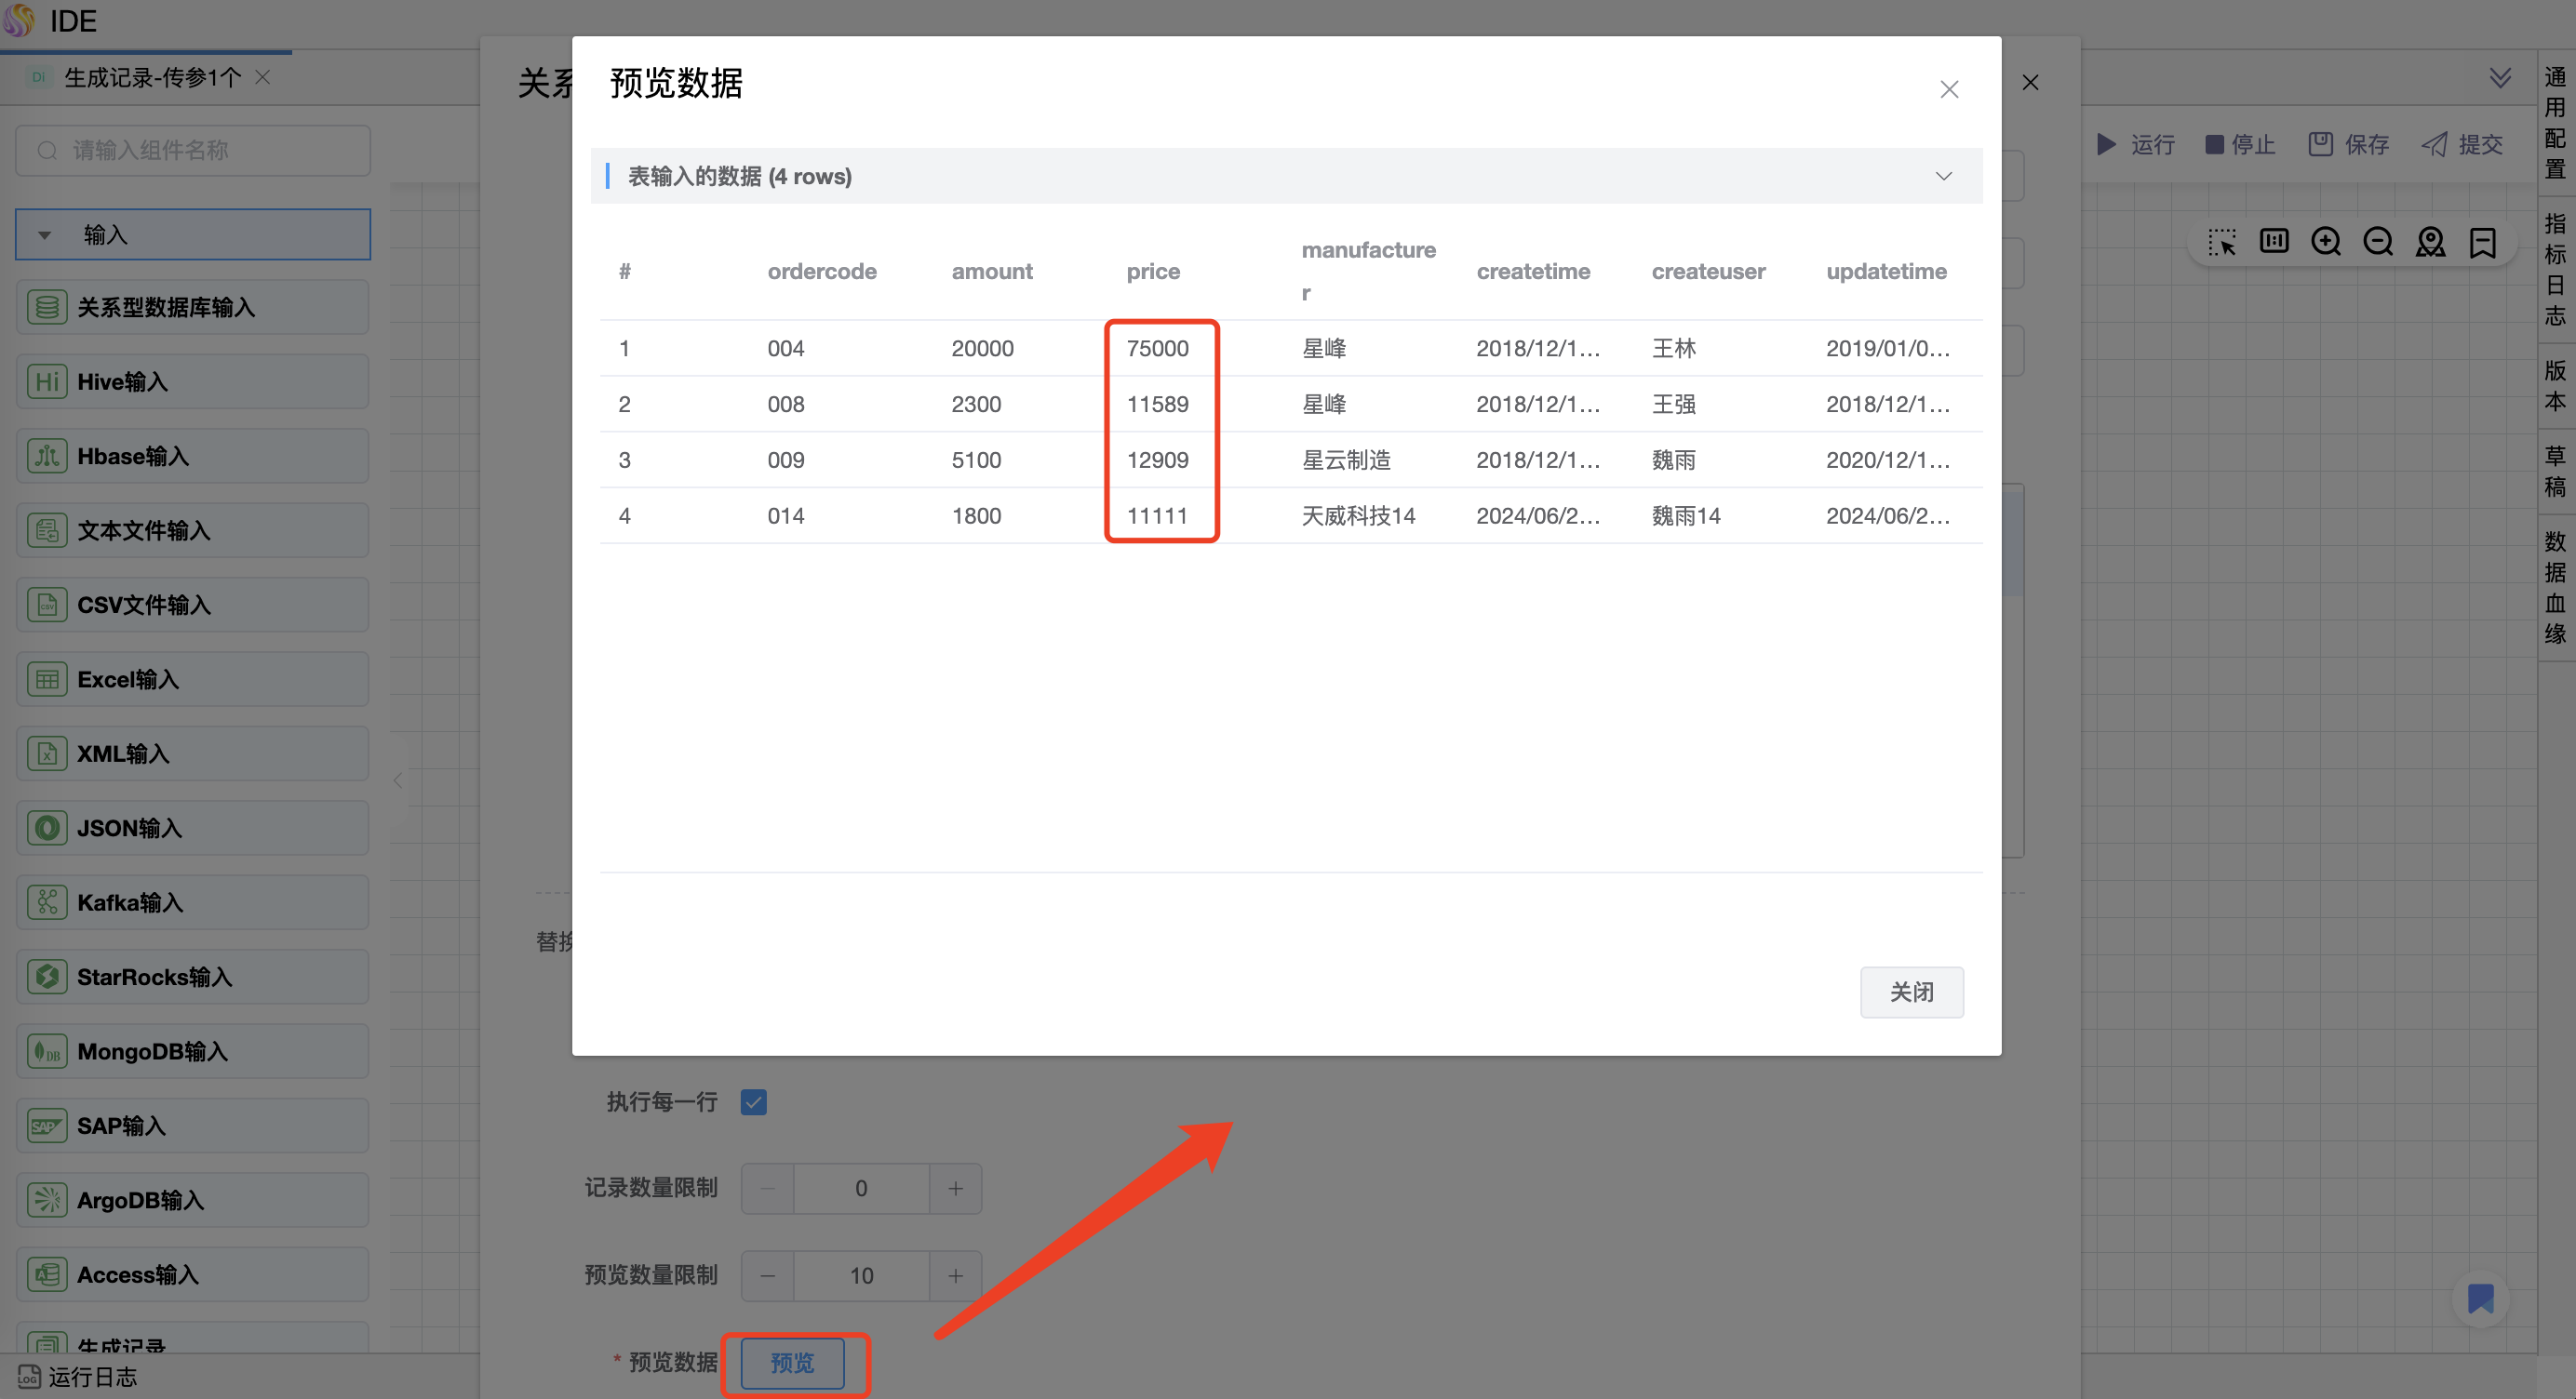Viewport: 2576px width, 1399px height.
Task: Increase the 预览数量限制 stepper value
Action: [x=955, y=1275]
